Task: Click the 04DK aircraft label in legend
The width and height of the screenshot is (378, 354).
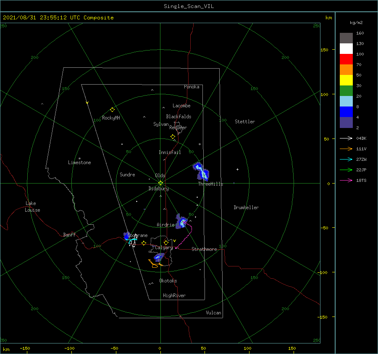Action: 361,138
